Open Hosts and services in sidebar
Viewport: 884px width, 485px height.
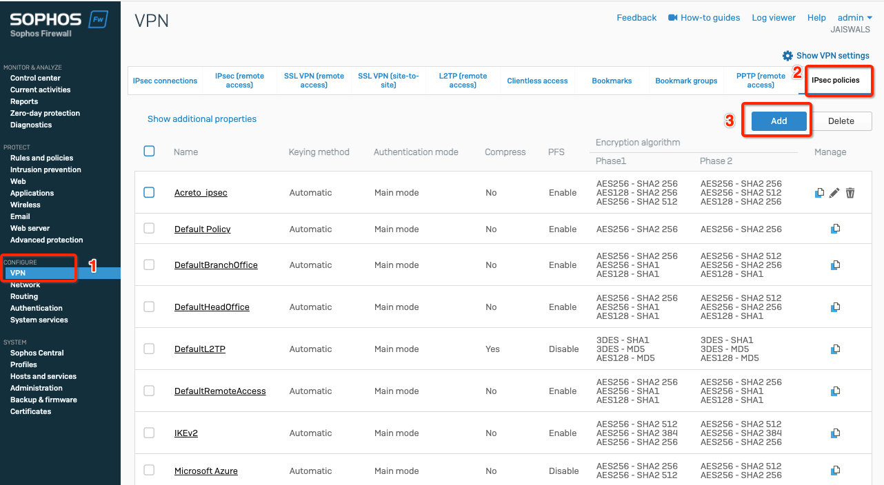pos(43,376)
